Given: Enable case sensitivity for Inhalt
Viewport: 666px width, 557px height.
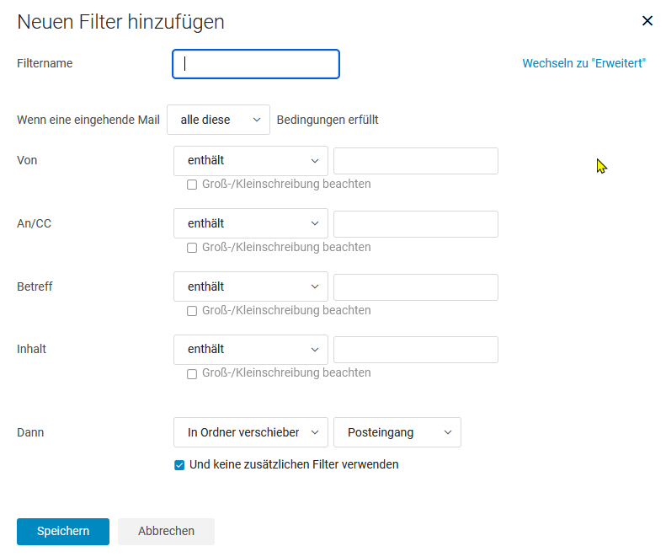Looking at the screenshot, I should coord(192,374).
